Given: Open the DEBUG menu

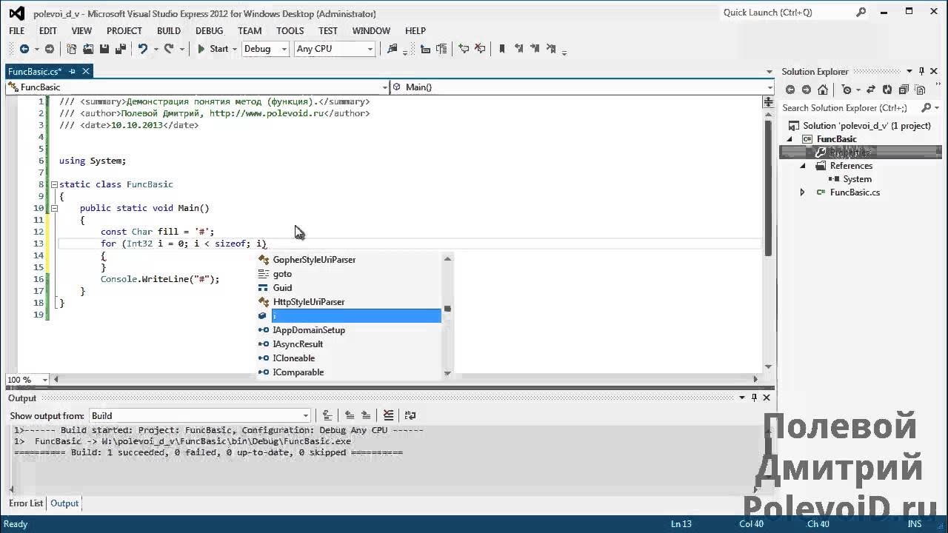Looking at the screenshot, I should click(210, 31).
